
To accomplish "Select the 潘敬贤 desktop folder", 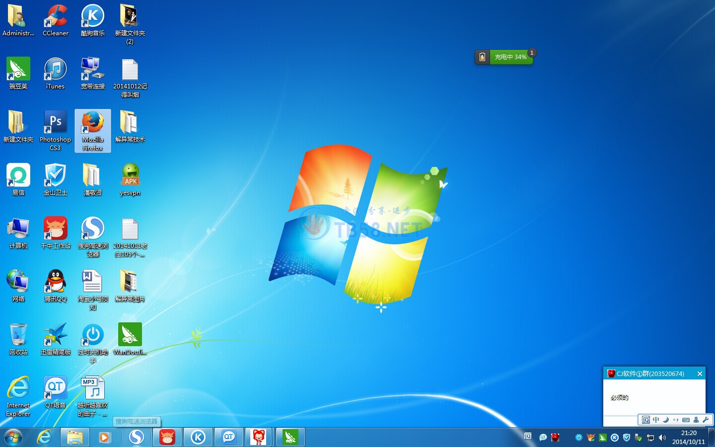I will pyautogui.click(x=93, y=179).
